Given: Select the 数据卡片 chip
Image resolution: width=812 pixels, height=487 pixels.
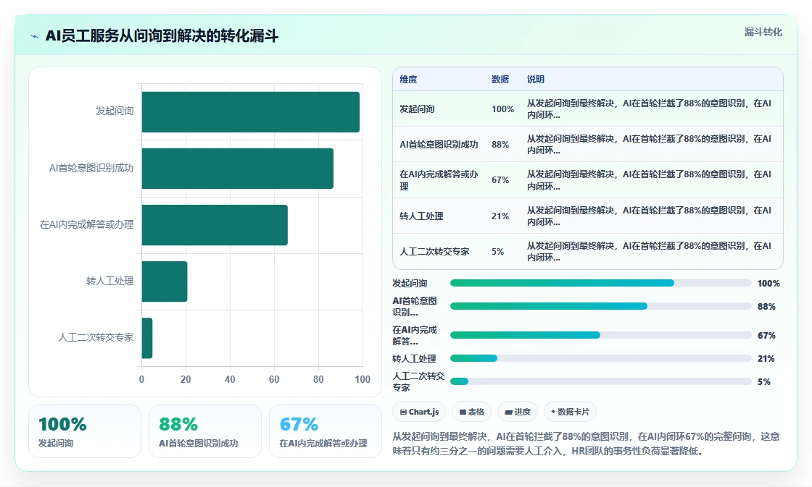Looking at the screenshot, I should (570, 412).
